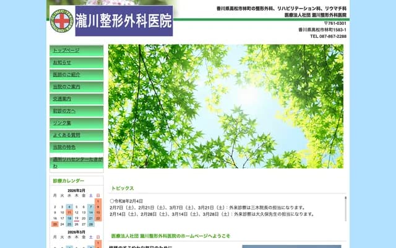Select underlined February 19 in calendar
396x248 pixels.
[x=77, y=218]
